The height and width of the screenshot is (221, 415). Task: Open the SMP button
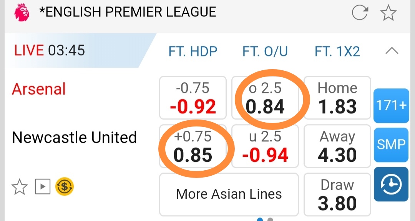click(x=391, y=145)
